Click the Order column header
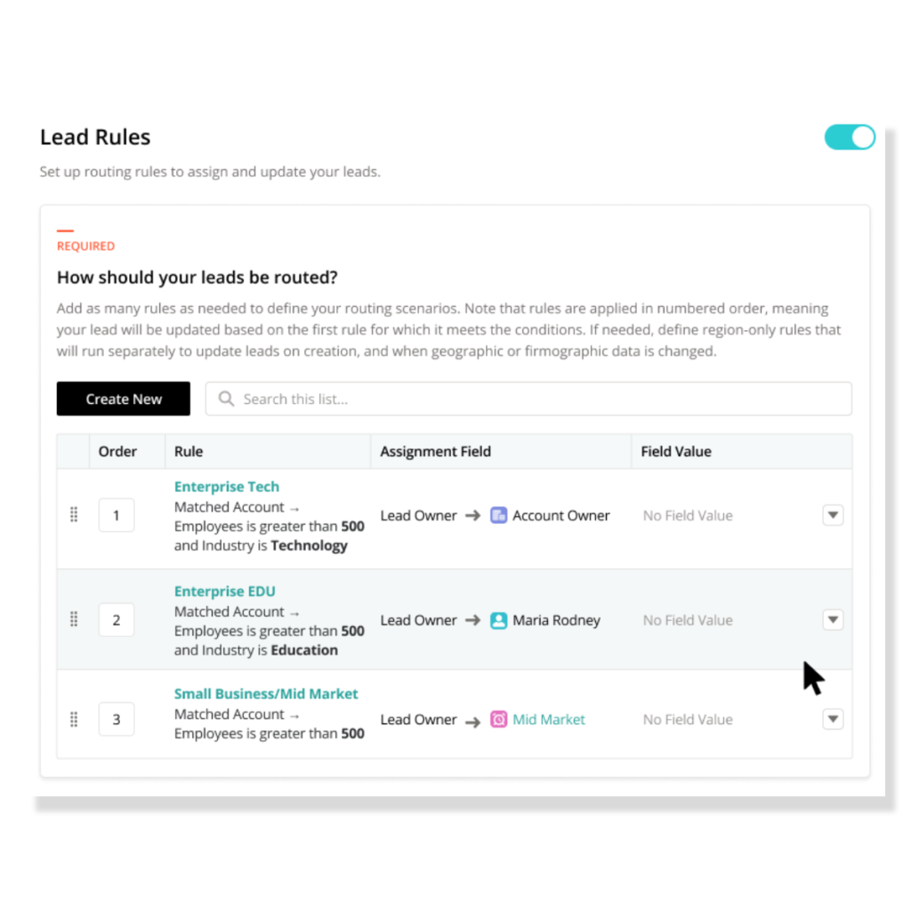Screen dimensions: 911x911 (117, 451)
